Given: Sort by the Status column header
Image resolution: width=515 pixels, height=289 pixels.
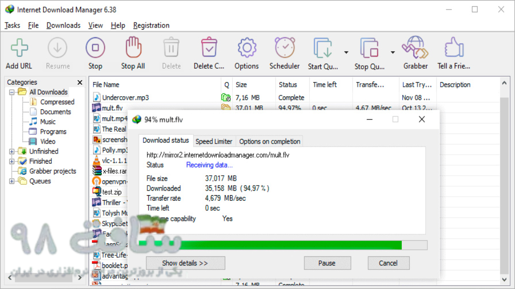Looking at the screenshot, I should point(292,84).
